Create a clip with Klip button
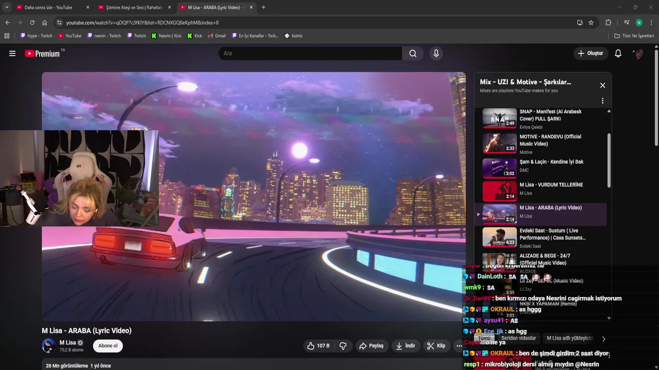 tap(436, 346)
